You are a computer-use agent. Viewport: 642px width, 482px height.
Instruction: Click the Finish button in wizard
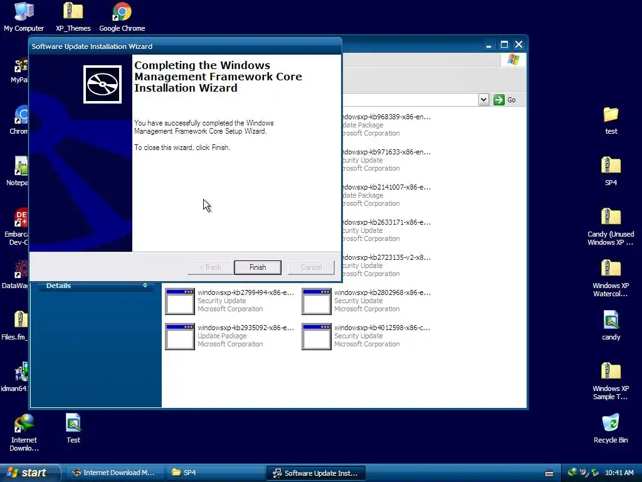pyautogui.click(x=258, y=267)
